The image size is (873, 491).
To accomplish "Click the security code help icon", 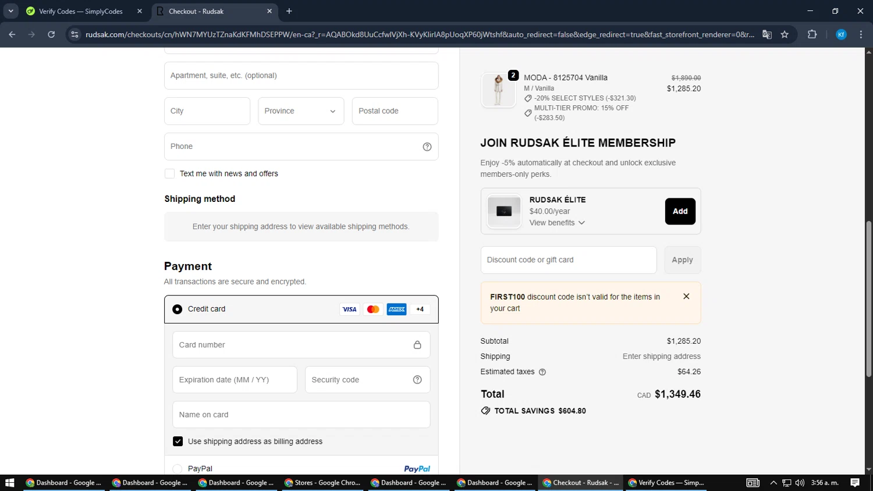I will pyautogui.click(x=417, y=380).
